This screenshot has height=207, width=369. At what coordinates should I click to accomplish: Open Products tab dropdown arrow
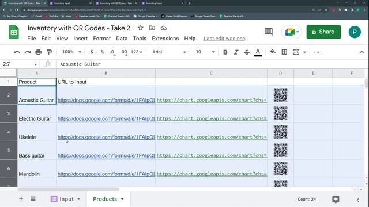click(122, 199)
